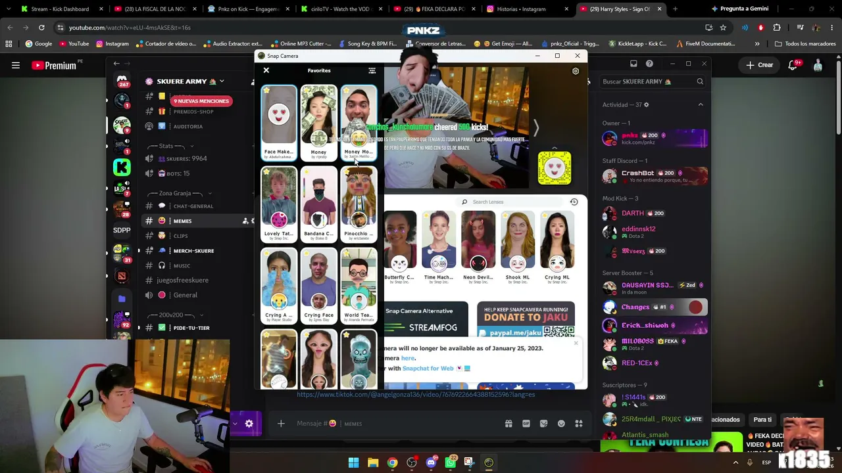Collapse the Snapcode with the up chevron
The image size is (842, 473).
[555, 148]
